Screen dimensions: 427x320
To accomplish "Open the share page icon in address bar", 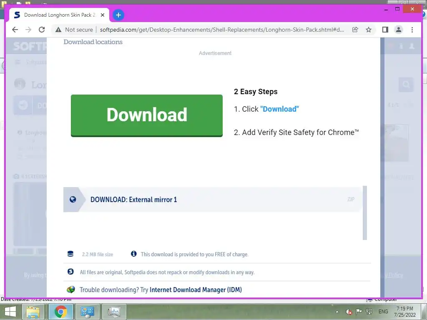I will click(x=355, y=30).
